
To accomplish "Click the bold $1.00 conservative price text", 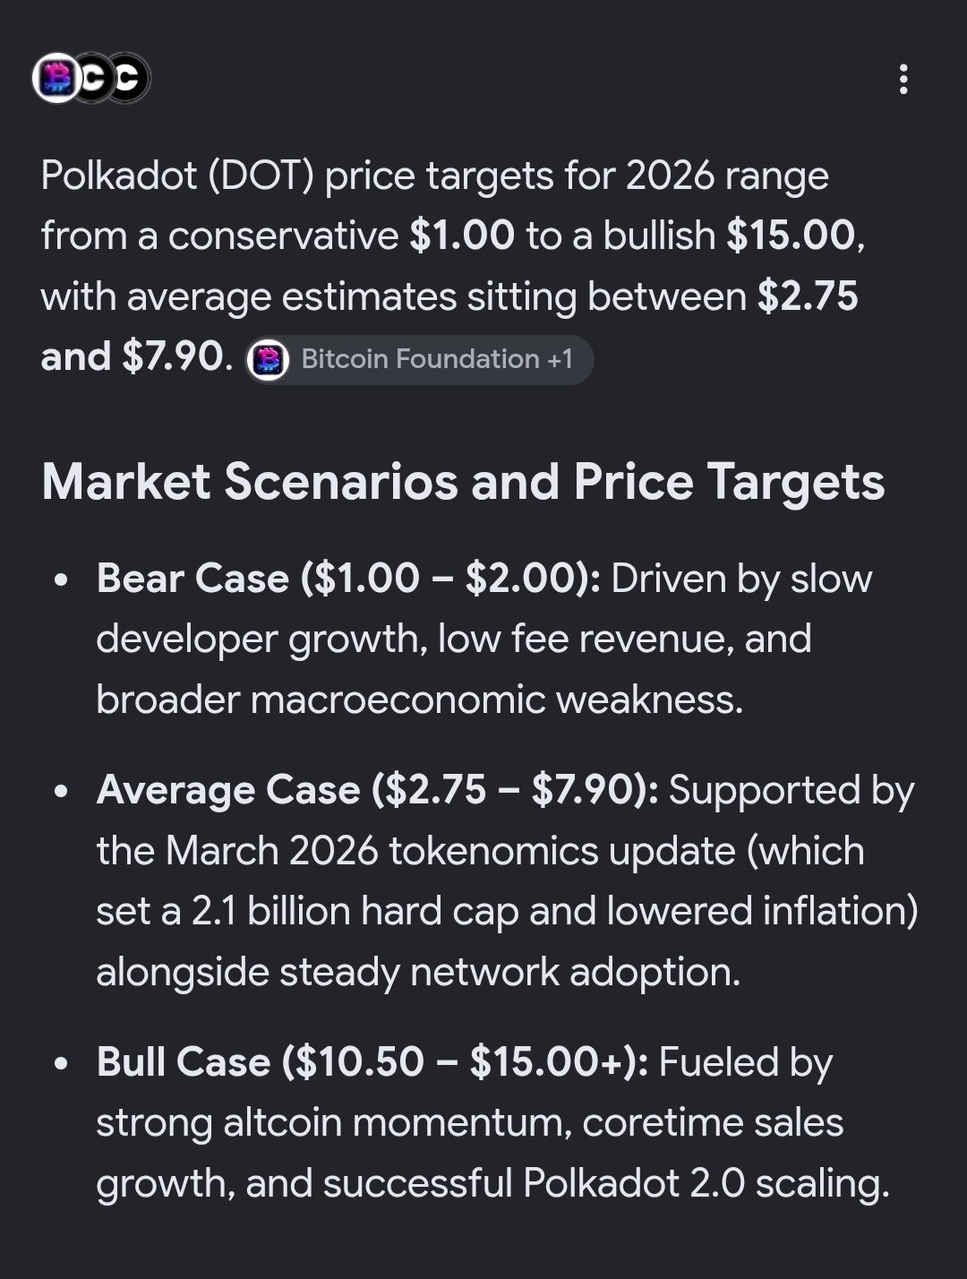I will (462, 236).
